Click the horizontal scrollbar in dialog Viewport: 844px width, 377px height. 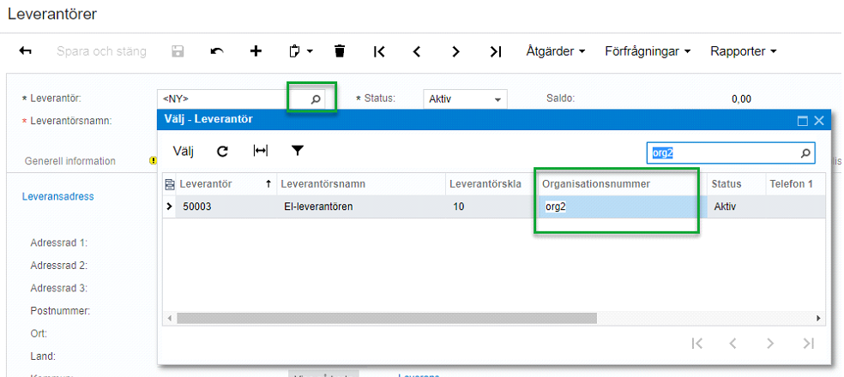click(x=387, y=318)
